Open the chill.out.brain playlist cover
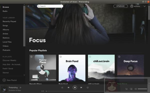 point(101,68)
